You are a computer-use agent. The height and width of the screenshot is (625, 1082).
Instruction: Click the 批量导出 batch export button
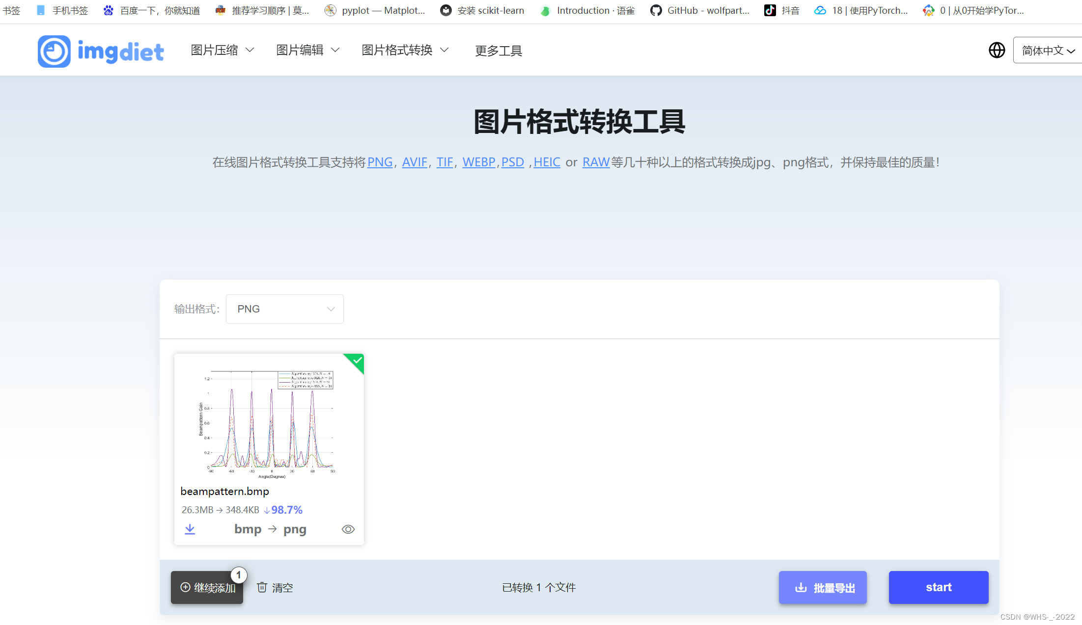tap(823, 587)
